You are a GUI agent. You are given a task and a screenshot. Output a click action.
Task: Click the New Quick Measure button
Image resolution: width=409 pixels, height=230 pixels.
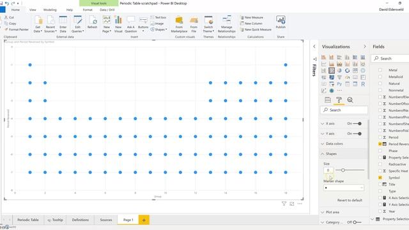(256, 29)
